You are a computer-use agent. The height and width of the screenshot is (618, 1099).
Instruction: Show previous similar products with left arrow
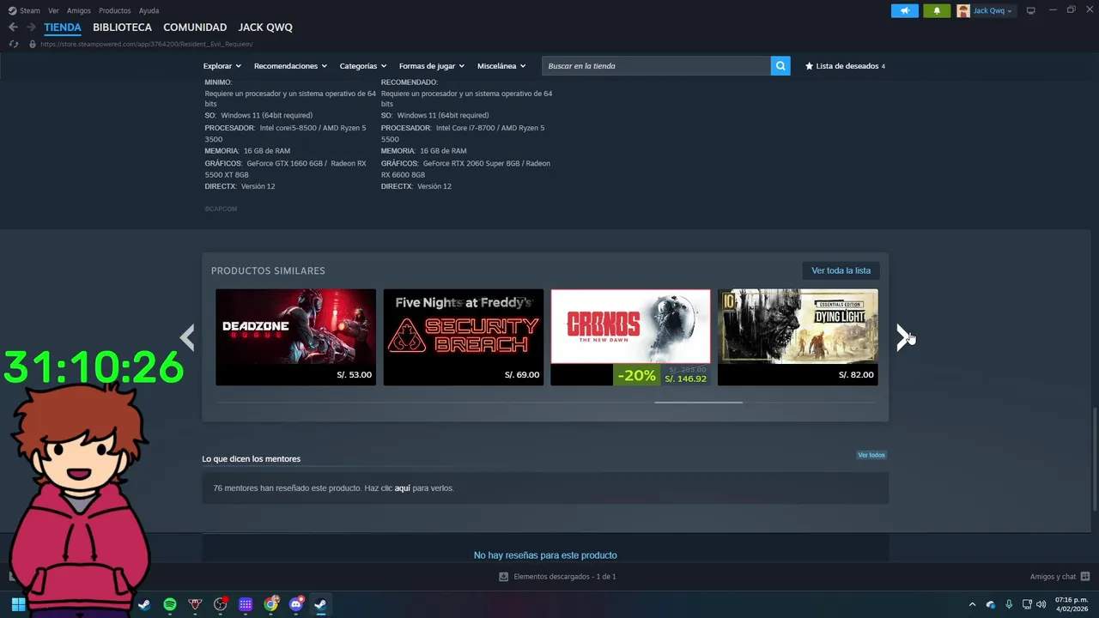[187, 337]
